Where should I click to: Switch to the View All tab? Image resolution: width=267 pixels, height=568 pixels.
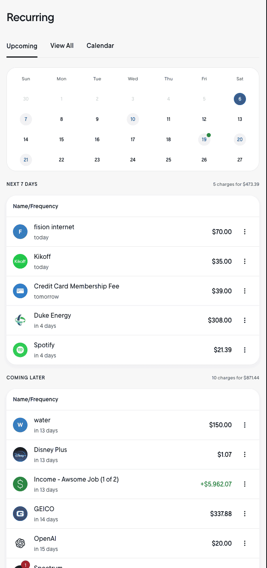coord(62,45)
